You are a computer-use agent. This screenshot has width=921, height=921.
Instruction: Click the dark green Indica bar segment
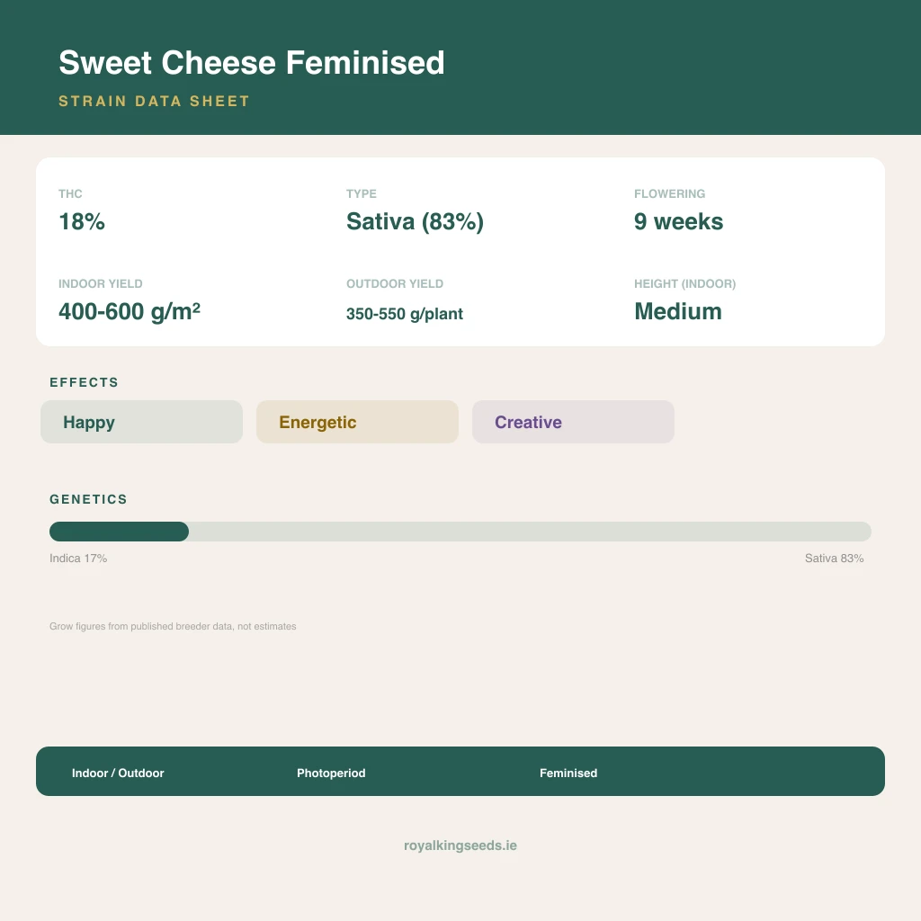tap(120, 532)
